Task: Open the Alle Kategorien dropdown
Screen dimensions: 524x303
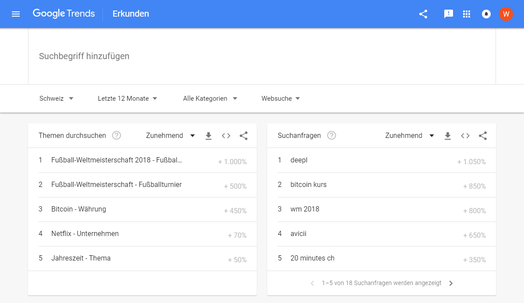Action: point(210,99)
